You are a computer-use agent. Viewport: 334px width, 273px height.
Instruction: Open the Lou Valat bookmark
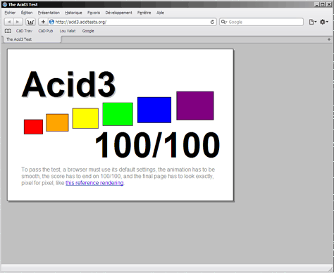68,31
